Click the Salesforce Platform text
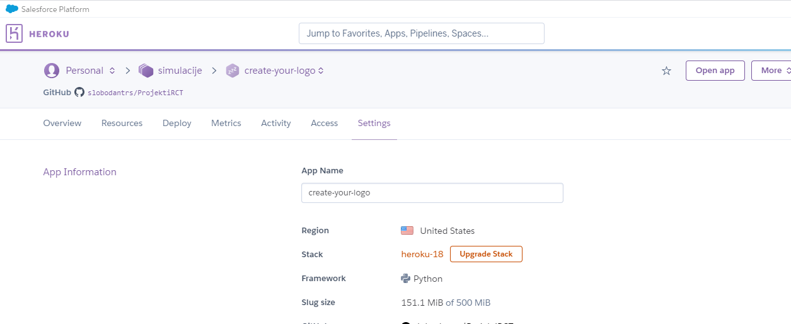Viewport: 791px width, 324px height. (x=55, y=9)
